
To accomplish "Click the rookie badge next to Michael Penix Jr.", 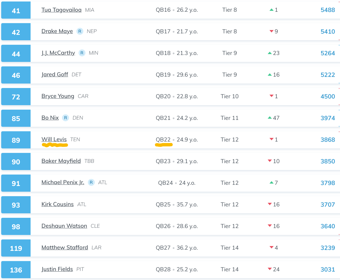I will (91, 182).
